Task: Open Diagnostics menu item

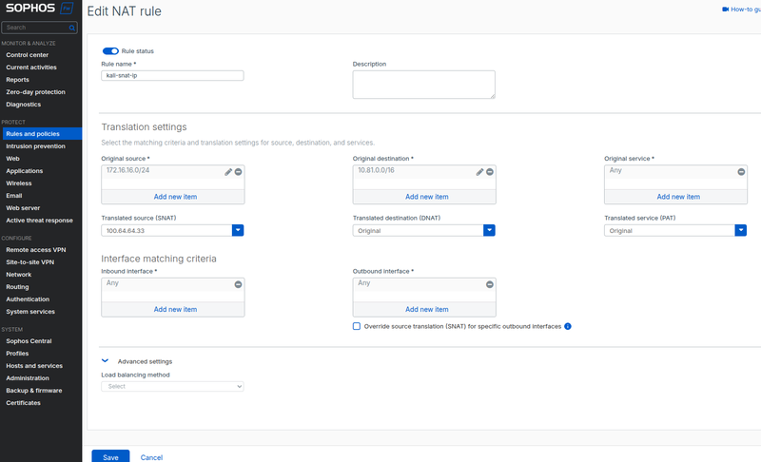Action: pos(23,105)
